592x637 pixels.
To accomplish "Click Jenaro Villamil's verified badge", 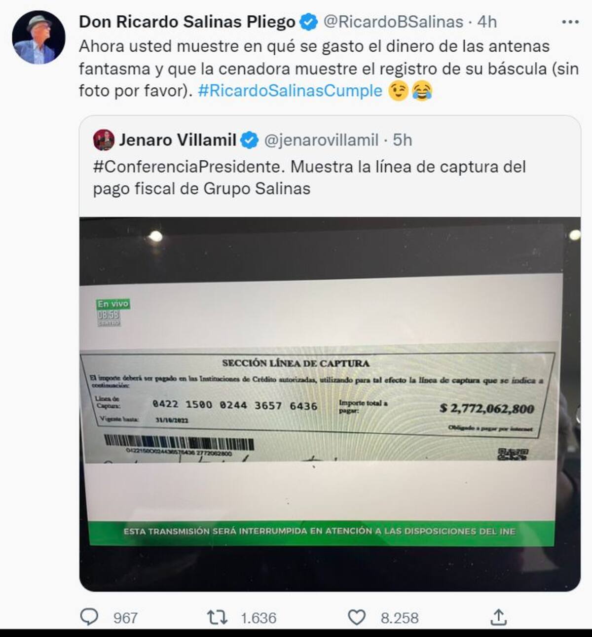I will 250,141.
